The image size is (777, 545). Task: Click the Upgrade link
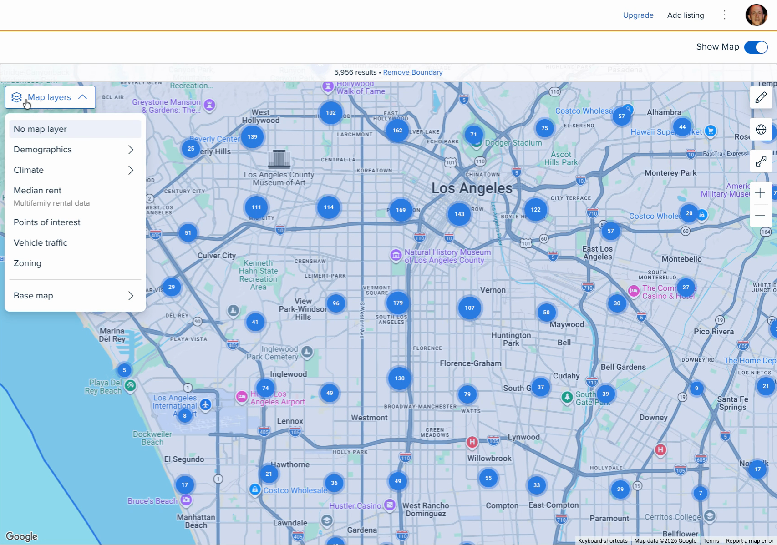[638, 15]
